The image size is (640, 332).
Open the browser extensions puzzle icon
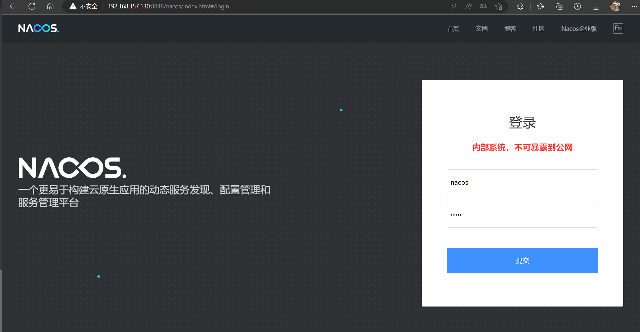(x=520, y=6)
